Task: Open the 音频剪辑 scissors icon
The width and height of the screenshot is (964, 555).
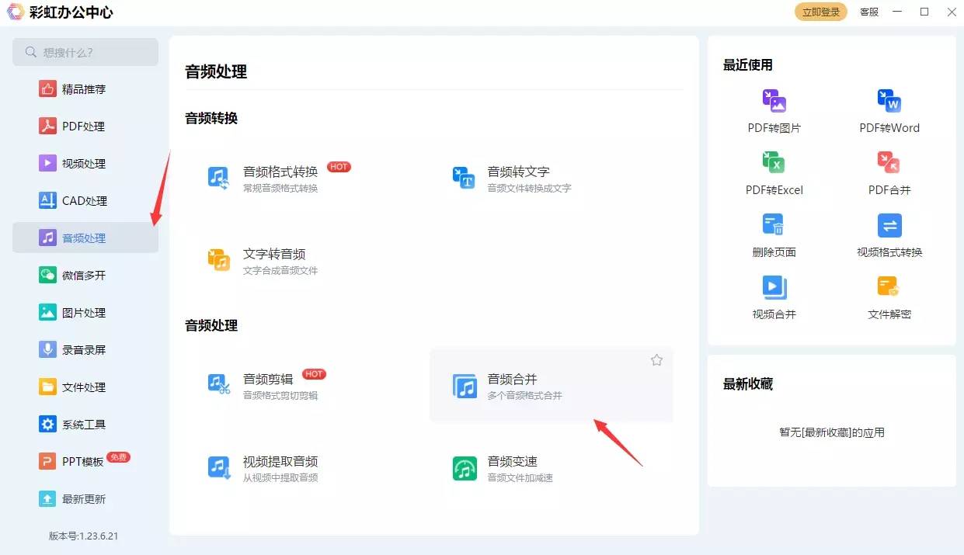Action: click(x=218, y=384)
